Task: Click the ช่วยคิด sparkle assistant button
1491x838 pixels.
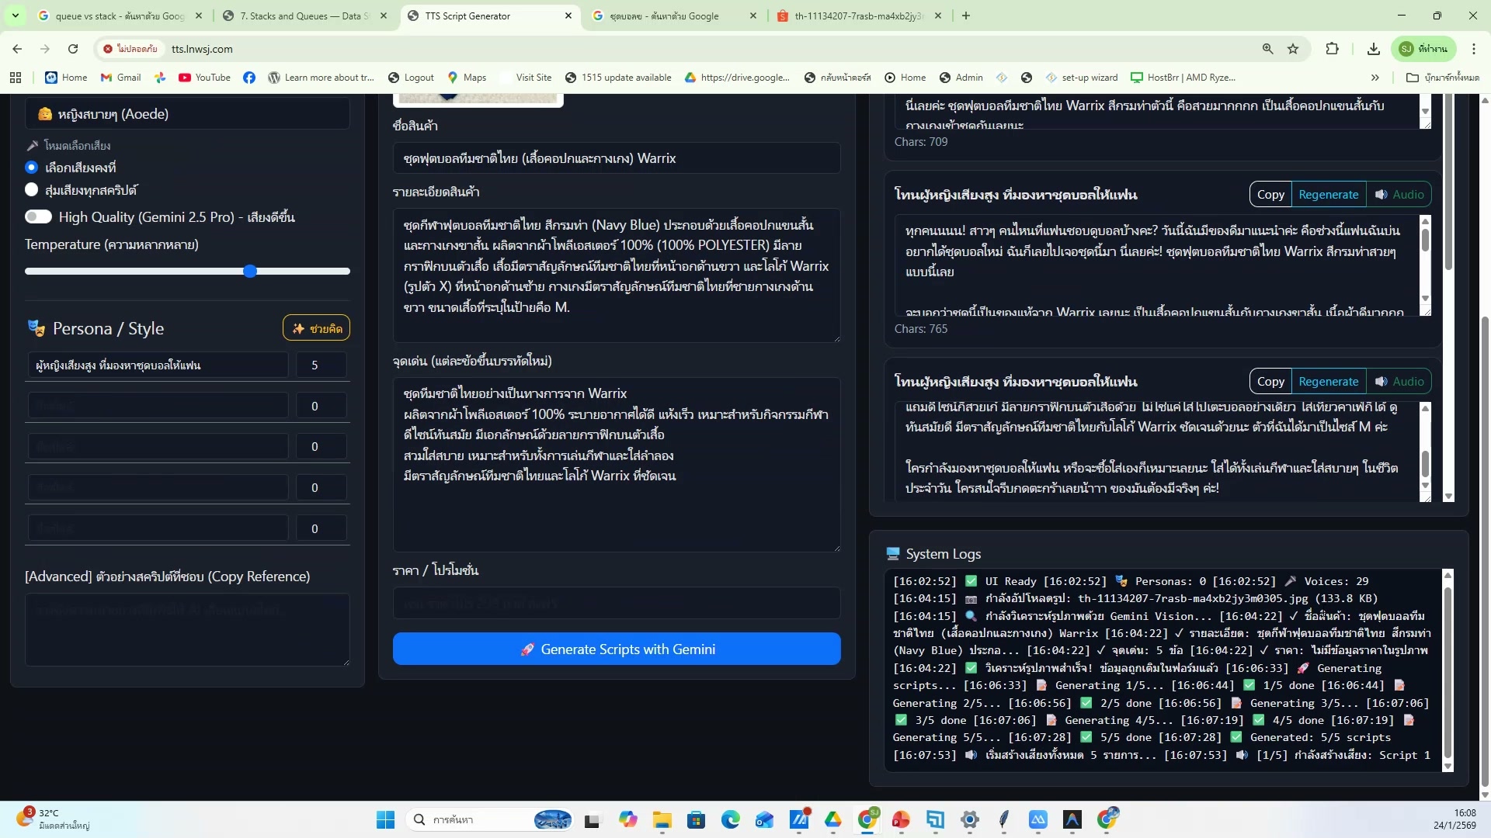Action: click(x=316, y=327)
